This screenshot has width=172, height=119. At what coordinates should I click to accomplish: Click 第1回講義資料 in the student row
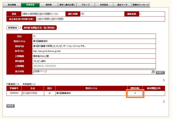point(64,93)
